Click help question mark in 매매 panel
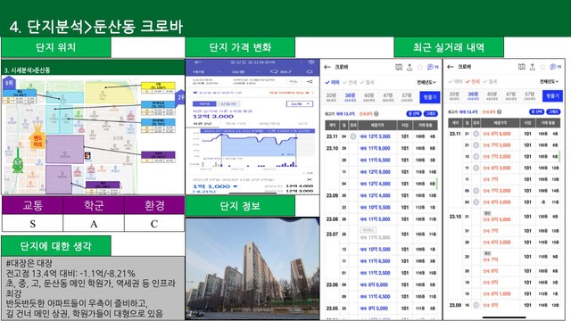Image resolution: width=571 pixels, height=321 pixels. [x=377, y=114]
